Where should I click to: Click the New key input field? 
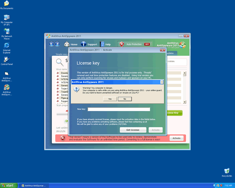pos(119,109)
